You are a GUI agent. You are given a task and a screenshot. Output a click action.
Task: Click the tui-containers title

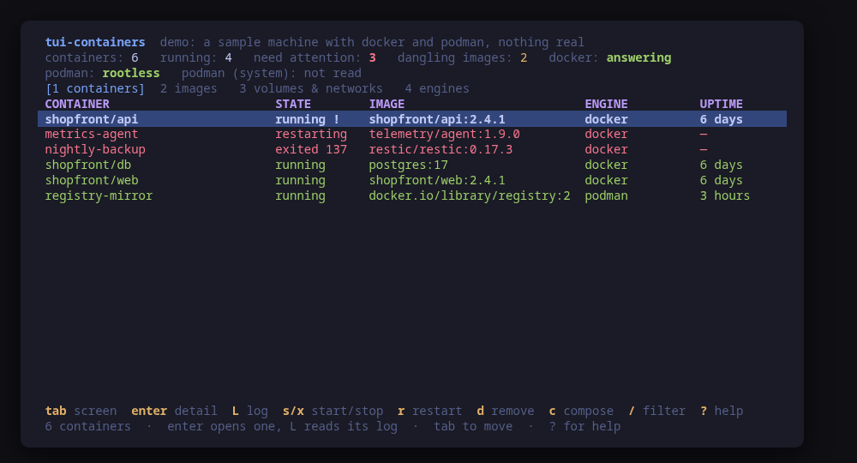95,42
